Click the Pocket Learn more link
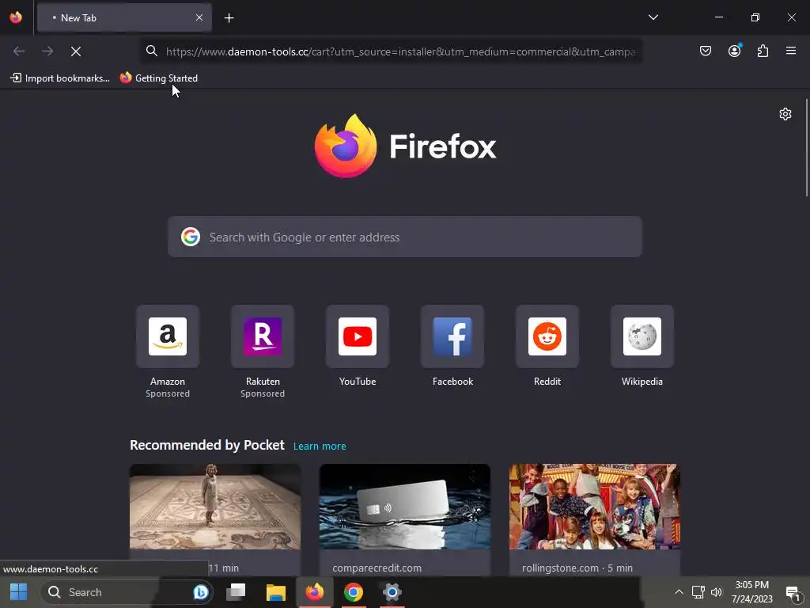This screenshot has height=608, width=810. click(x=320, y=446)
